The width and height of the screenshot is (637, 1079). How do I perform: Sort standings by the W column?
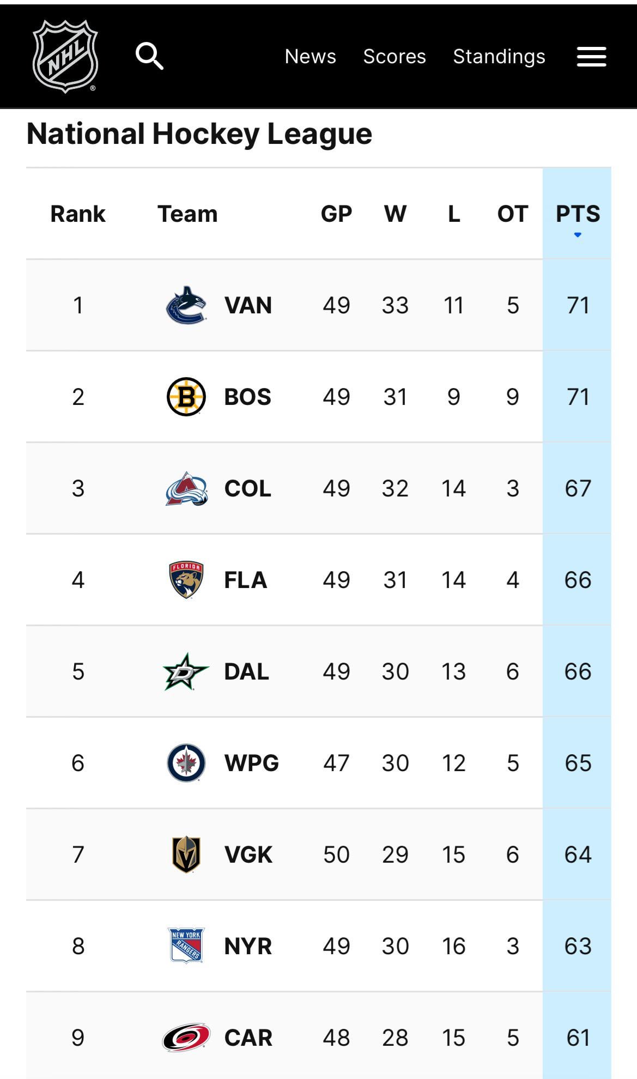395,214
